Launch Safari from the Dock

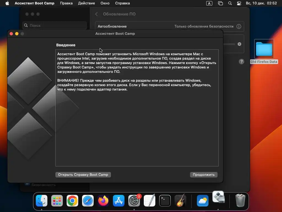pos(88,201)
